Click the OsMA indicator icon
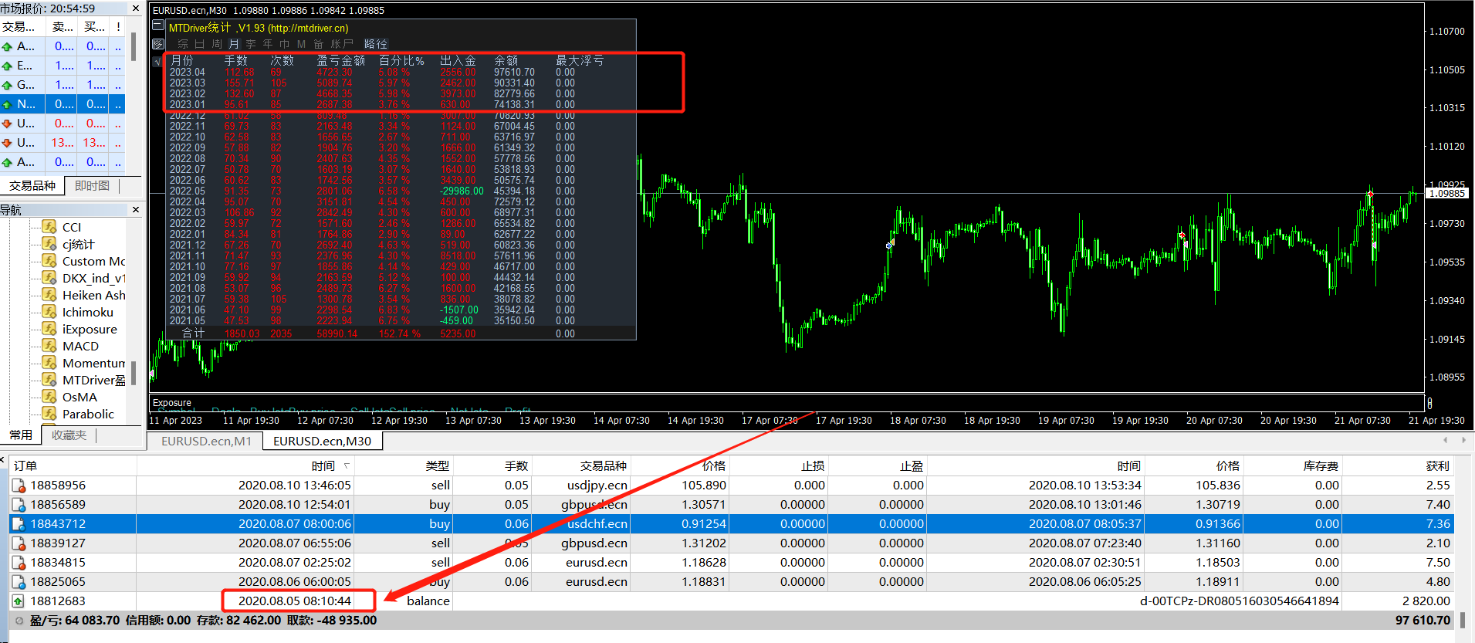This screenshot has width=1475, height=643. click(x=49, y=397)
